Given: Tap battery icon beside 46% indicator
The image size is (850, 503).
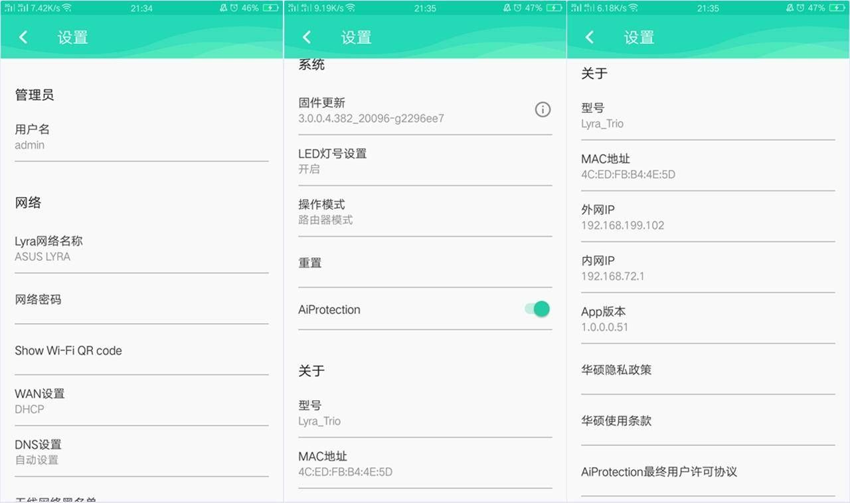Looking at the screenshot, I should tap(270, 8).
